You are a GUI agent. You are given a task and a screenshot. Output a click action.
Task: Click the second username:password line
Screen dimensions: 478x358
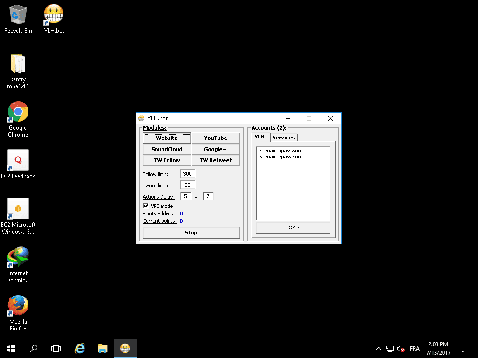[x=280, y=157]
